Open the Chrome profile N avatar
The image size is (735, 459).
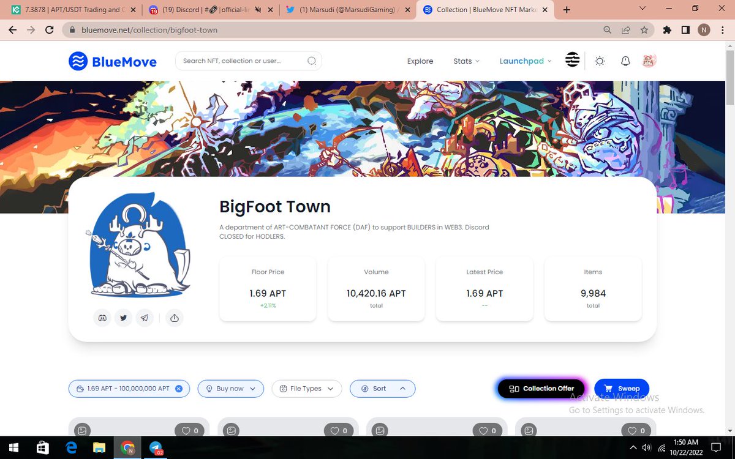click(704, 29)
